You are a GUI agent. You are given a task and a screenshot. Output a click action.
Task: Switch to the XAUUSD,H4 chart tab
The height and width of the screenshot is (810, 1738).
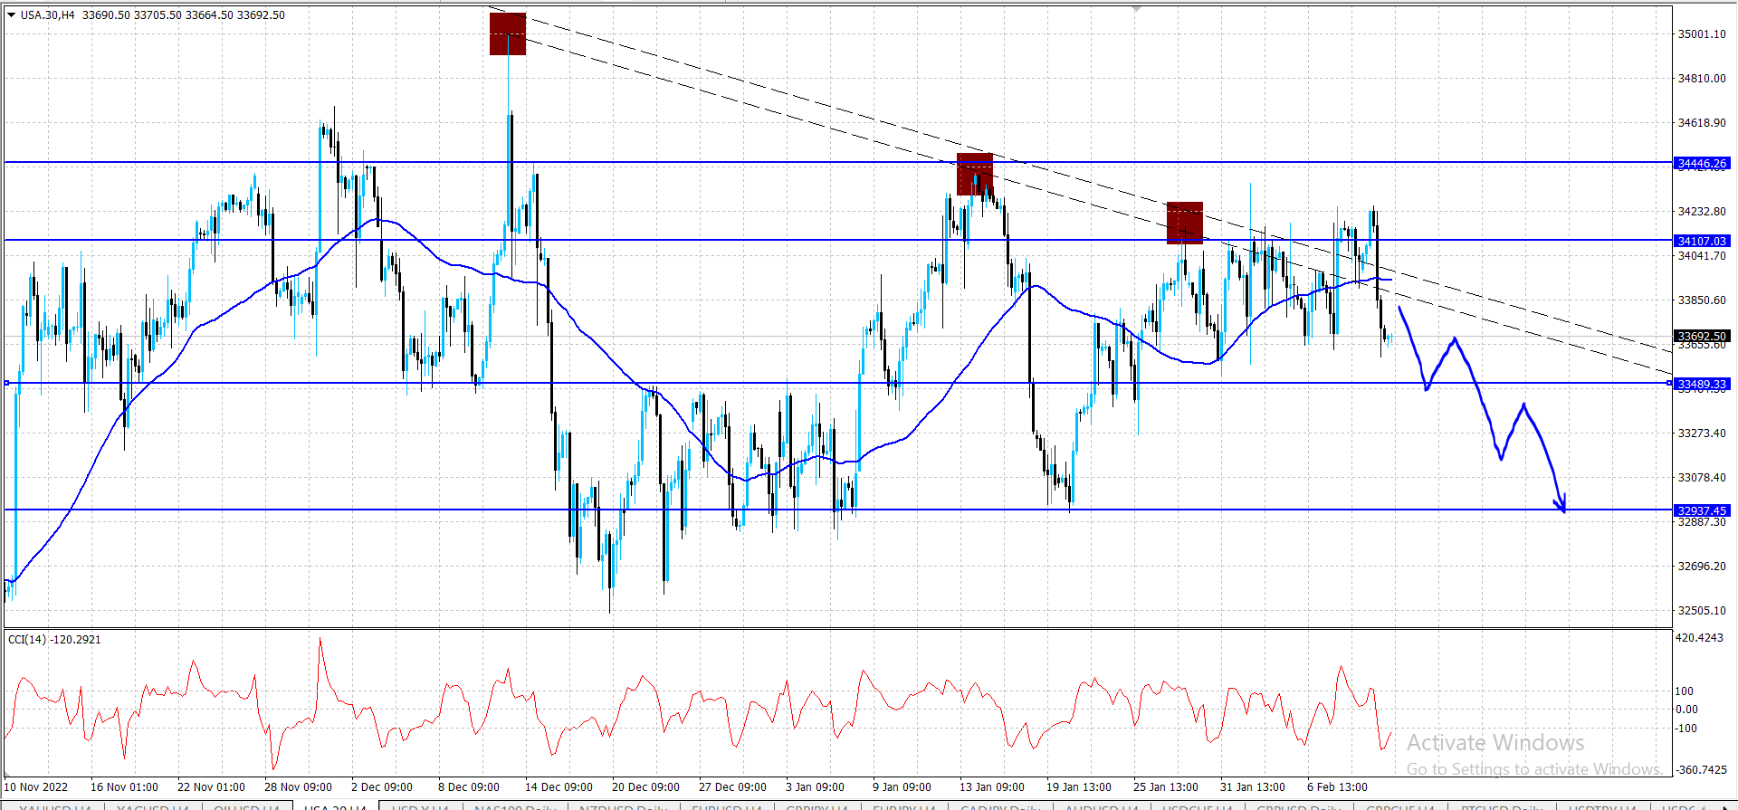54,806
